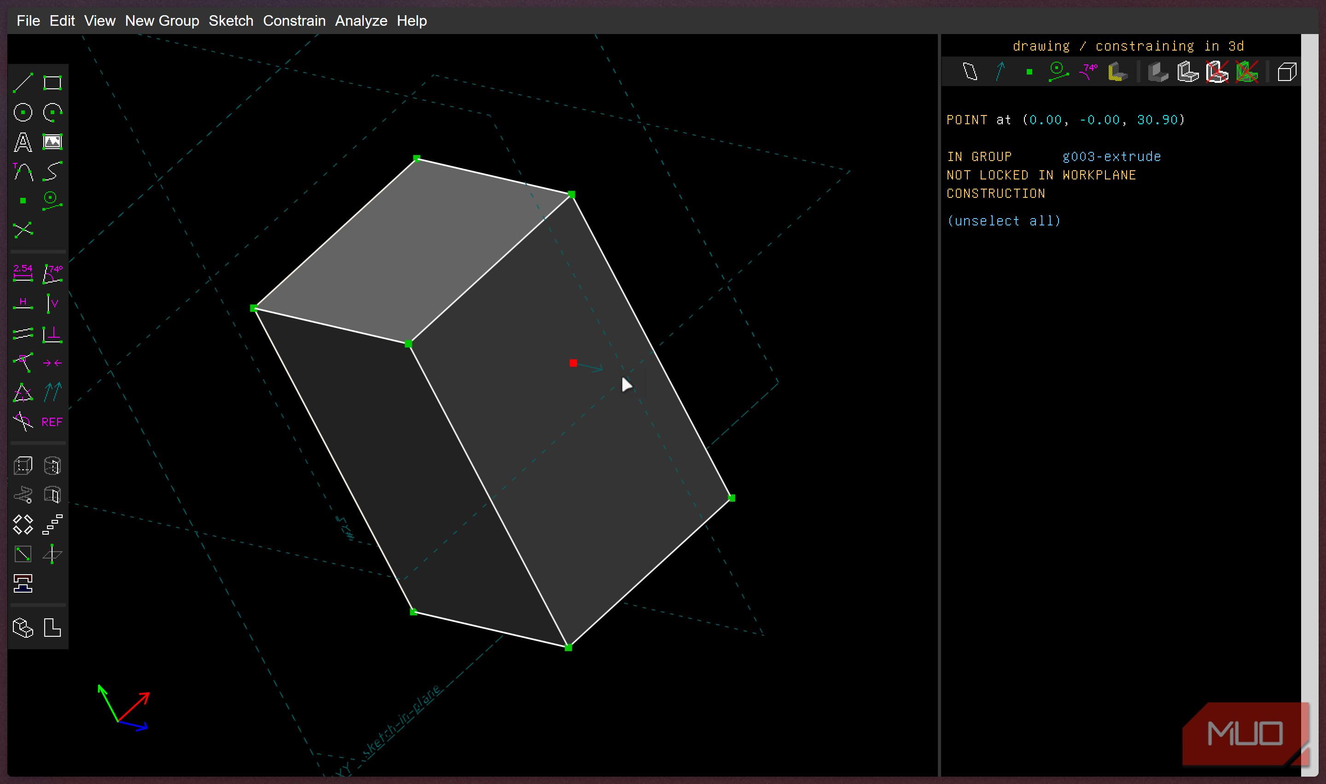Toggle workplane visibility in top panel

pyautogui.click(x=970, y=72)
